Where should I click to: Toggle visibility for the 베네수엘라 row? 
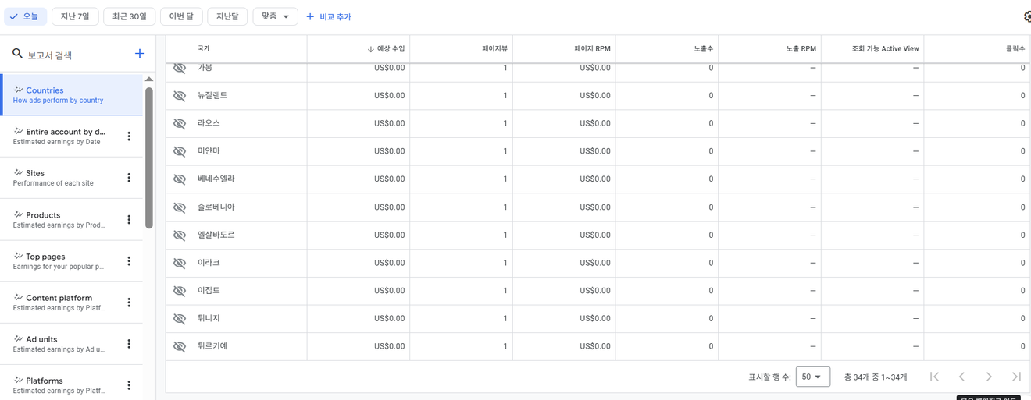(x=180, y=179)
